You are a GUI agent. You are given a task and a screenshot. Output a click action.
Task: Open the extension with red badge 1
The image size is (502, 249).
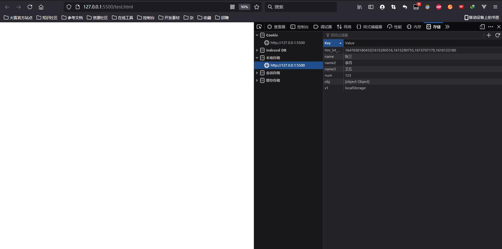pyautogui.click(x=416, y=7)
